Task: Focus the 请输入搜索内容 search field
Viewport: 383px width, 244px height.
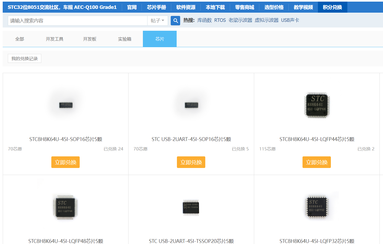Action: pyautogui.click(x=78, y=21)
